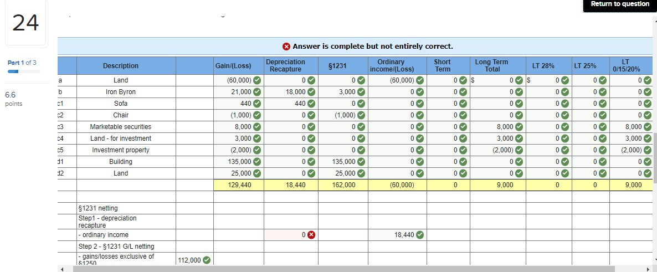Click green check beside d2 Land 25,000 gain
The image size is (657, 272).
point(257,173)
